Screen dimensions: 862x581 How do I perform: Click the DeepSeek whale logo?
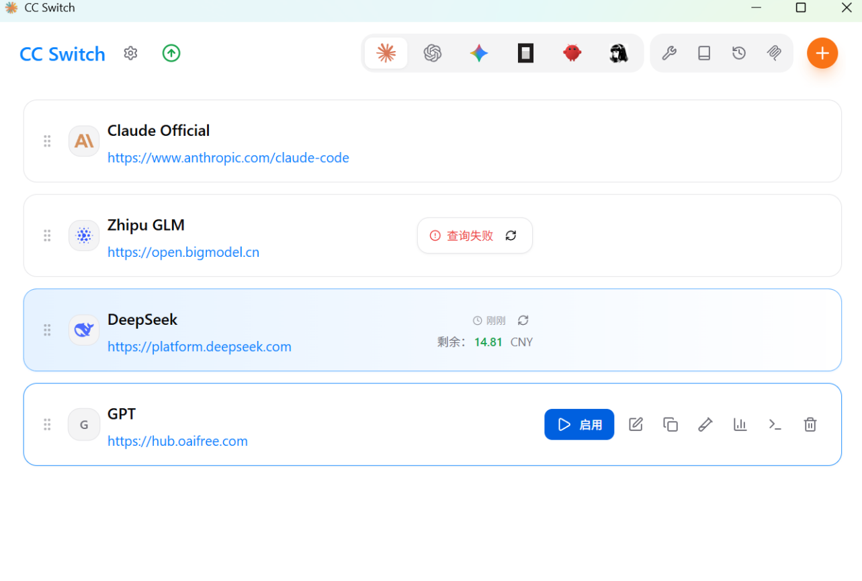pos(84,330)
